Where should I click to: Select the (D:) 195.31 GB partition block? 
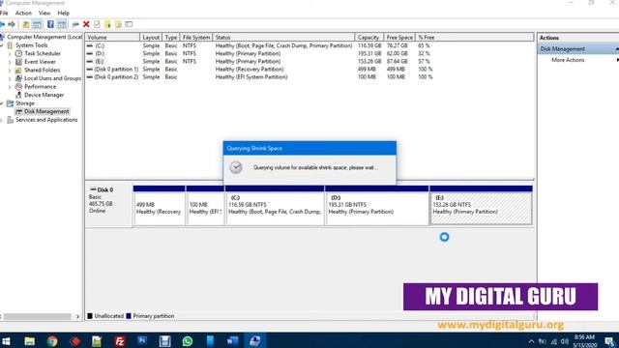[376, 205]
